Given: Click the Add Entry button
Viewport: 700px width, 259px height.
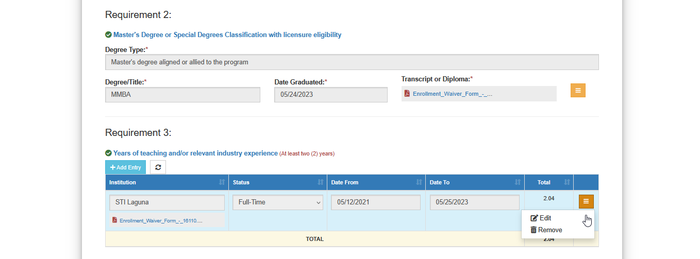Looking at the screenshot, I should (x=125, y=167).
